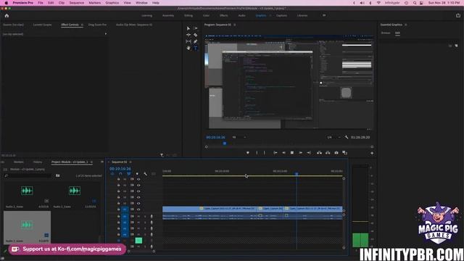Open the Program monitor Button Editor plus
Viewport: 464px width, 261px height.
pyautogui.click(x=372, y=153)
